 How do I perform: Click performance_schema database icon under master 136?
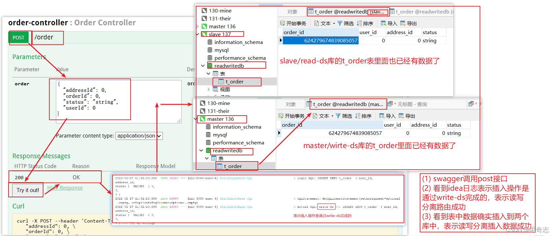point(208,143)
